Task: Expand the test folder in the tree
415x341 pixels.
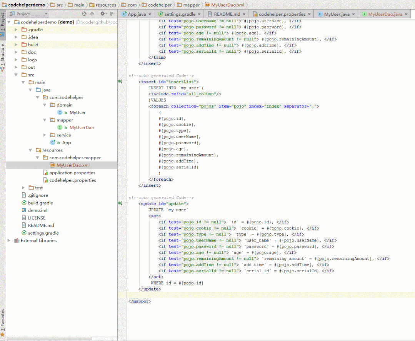Action: click(23, 188)
